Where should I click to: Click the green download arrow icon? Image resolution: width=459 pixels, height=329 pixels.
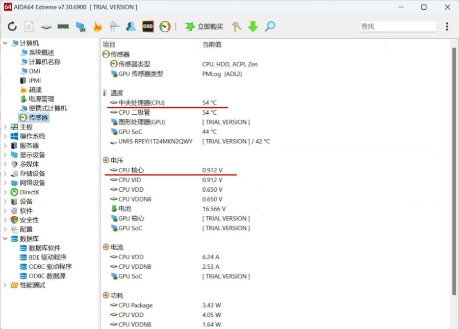253,27
